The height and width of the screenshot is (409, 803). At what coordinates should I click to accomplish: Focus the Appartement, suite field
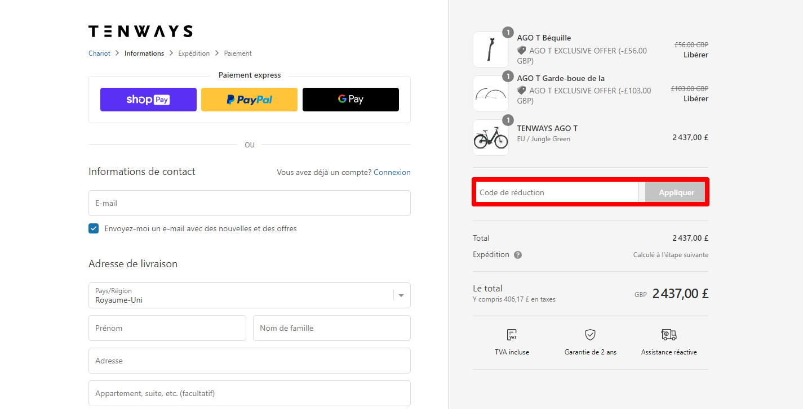coord(250,393)
